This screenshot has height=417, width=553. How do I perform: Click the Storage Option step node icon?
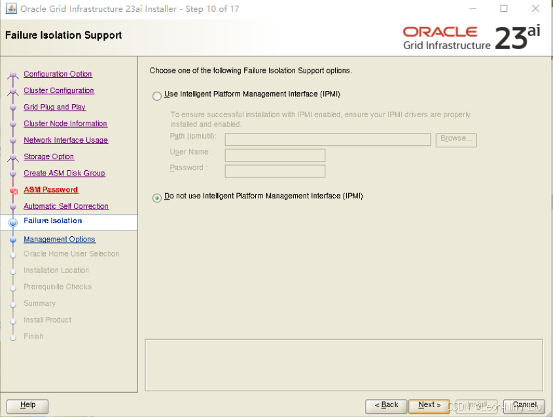pos(13,158)
